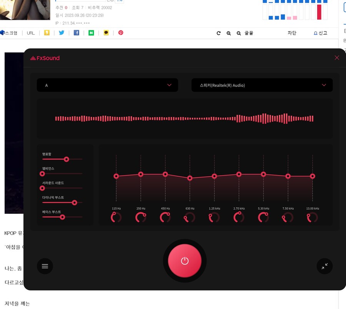This screenshot has width=346, height=309.
Task: Share the post on Naver Band
Action: tap(91, 33)
